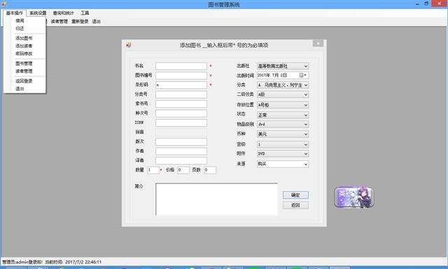Focus the 书名 text field
Image resolution: width=448 pixels, height=269 pixels.
point(181,66)
